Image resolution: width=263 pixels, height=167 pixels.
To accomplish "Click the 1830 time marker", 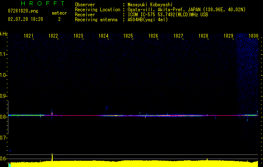I will [253, 36].
